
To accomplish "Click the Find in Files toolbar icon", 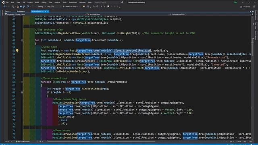I will (x=84, y=6).
